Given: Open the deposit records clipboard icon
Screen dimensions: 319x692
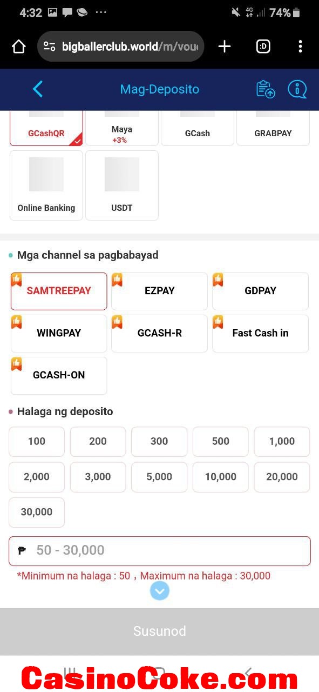Looking at the screenshot, I should (266, 89).
